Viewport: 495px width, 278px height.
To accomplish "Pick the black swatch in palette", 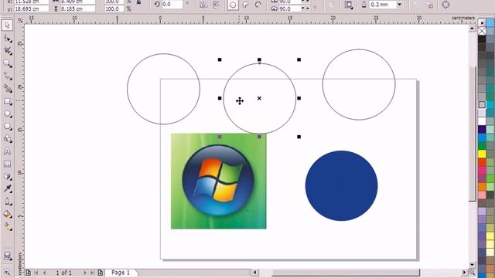I will pyautogui.click(x=482, y=39).
